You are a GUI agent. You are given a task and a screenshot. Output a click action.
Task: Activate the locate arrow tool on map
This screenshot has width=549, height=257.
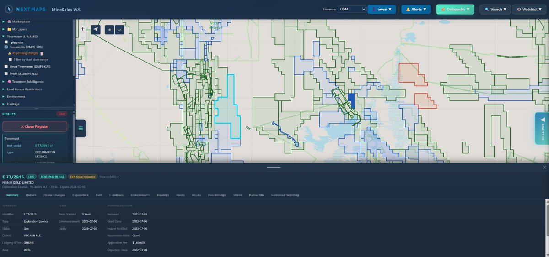[x=96, y=30]
